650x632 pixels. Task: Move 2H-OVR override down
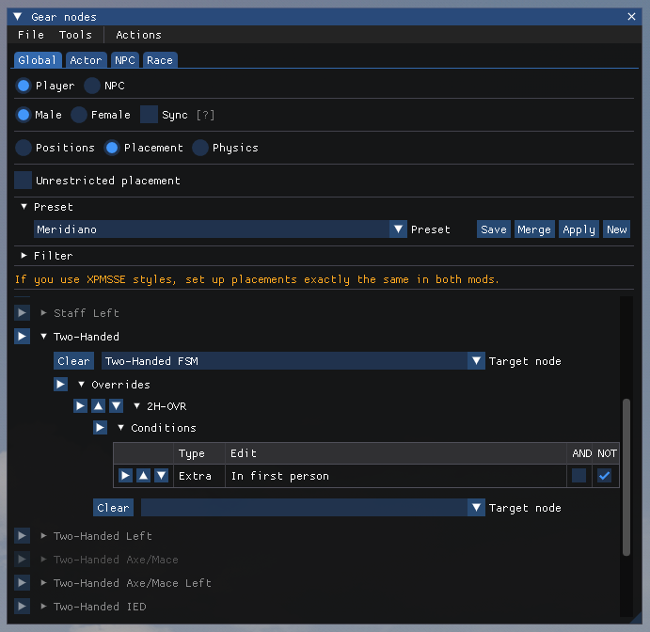point(116,406)
